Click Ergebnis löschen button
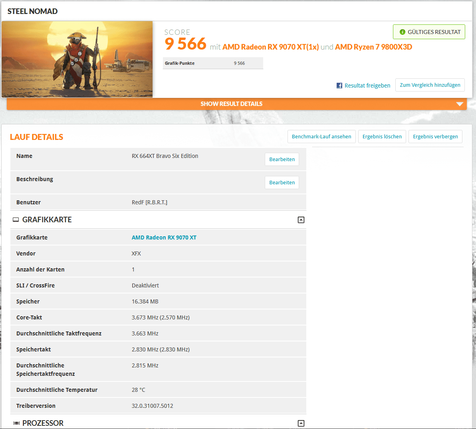The image size is (476, 429). coord(382,136)
